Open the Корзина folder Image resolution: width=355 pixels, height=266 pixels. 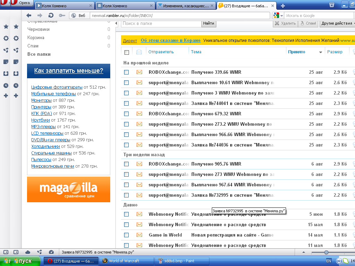point(36,37)
